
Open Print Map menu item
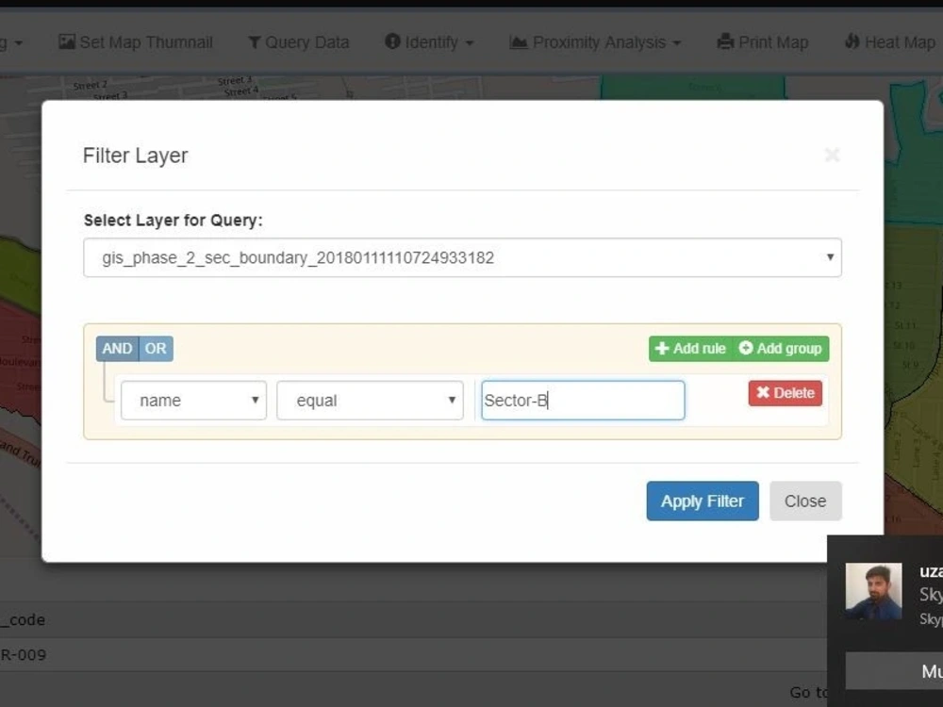pyautogui.click(x=763, y=42)
